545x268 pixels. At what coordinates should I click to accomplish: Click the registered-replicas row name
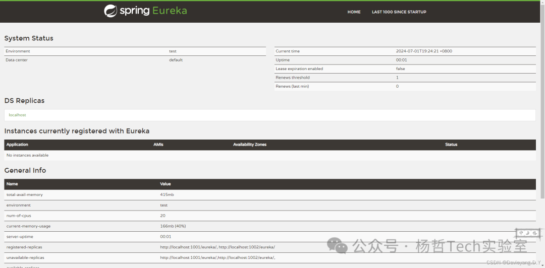coord(24,247)
